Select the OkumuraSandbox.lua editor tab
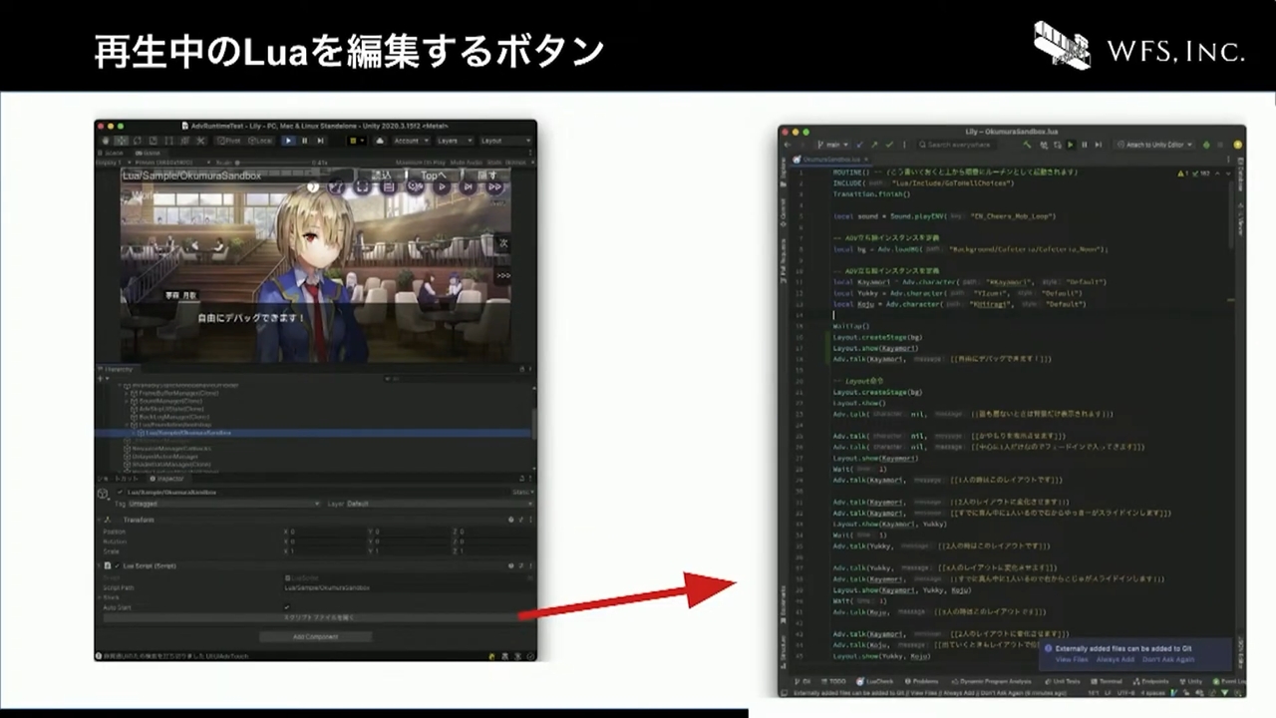The width and height of the screenshot is (1276, 718). [x=829, y=160]
